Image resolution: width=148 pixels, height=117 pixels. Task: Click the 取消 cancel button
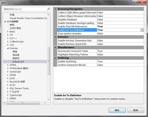(136, 110)
